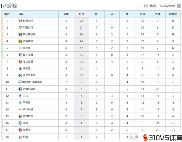Click the 莱比锡 team logo
Screen dimensions: 182x142
click(x=20, y=48)
